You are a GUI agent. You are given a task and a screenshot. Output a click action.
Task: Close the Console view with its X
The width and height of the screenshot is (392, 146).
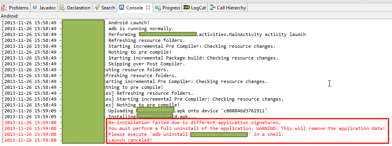[148, 7]
